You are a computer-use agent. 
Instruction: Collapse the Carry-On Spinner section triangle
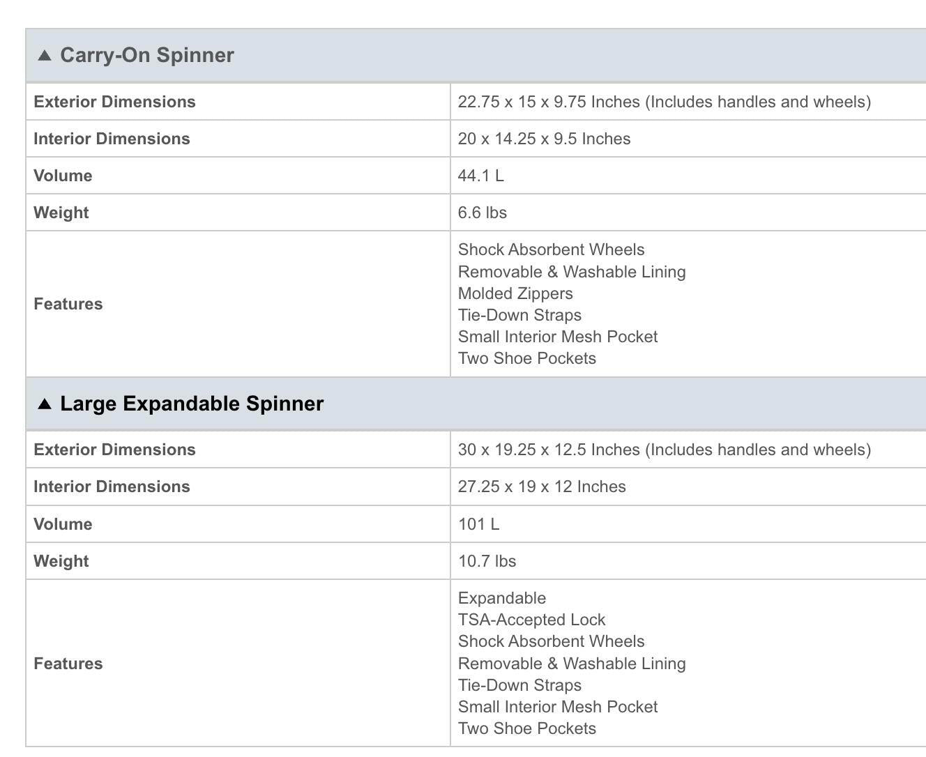[45, 55]
